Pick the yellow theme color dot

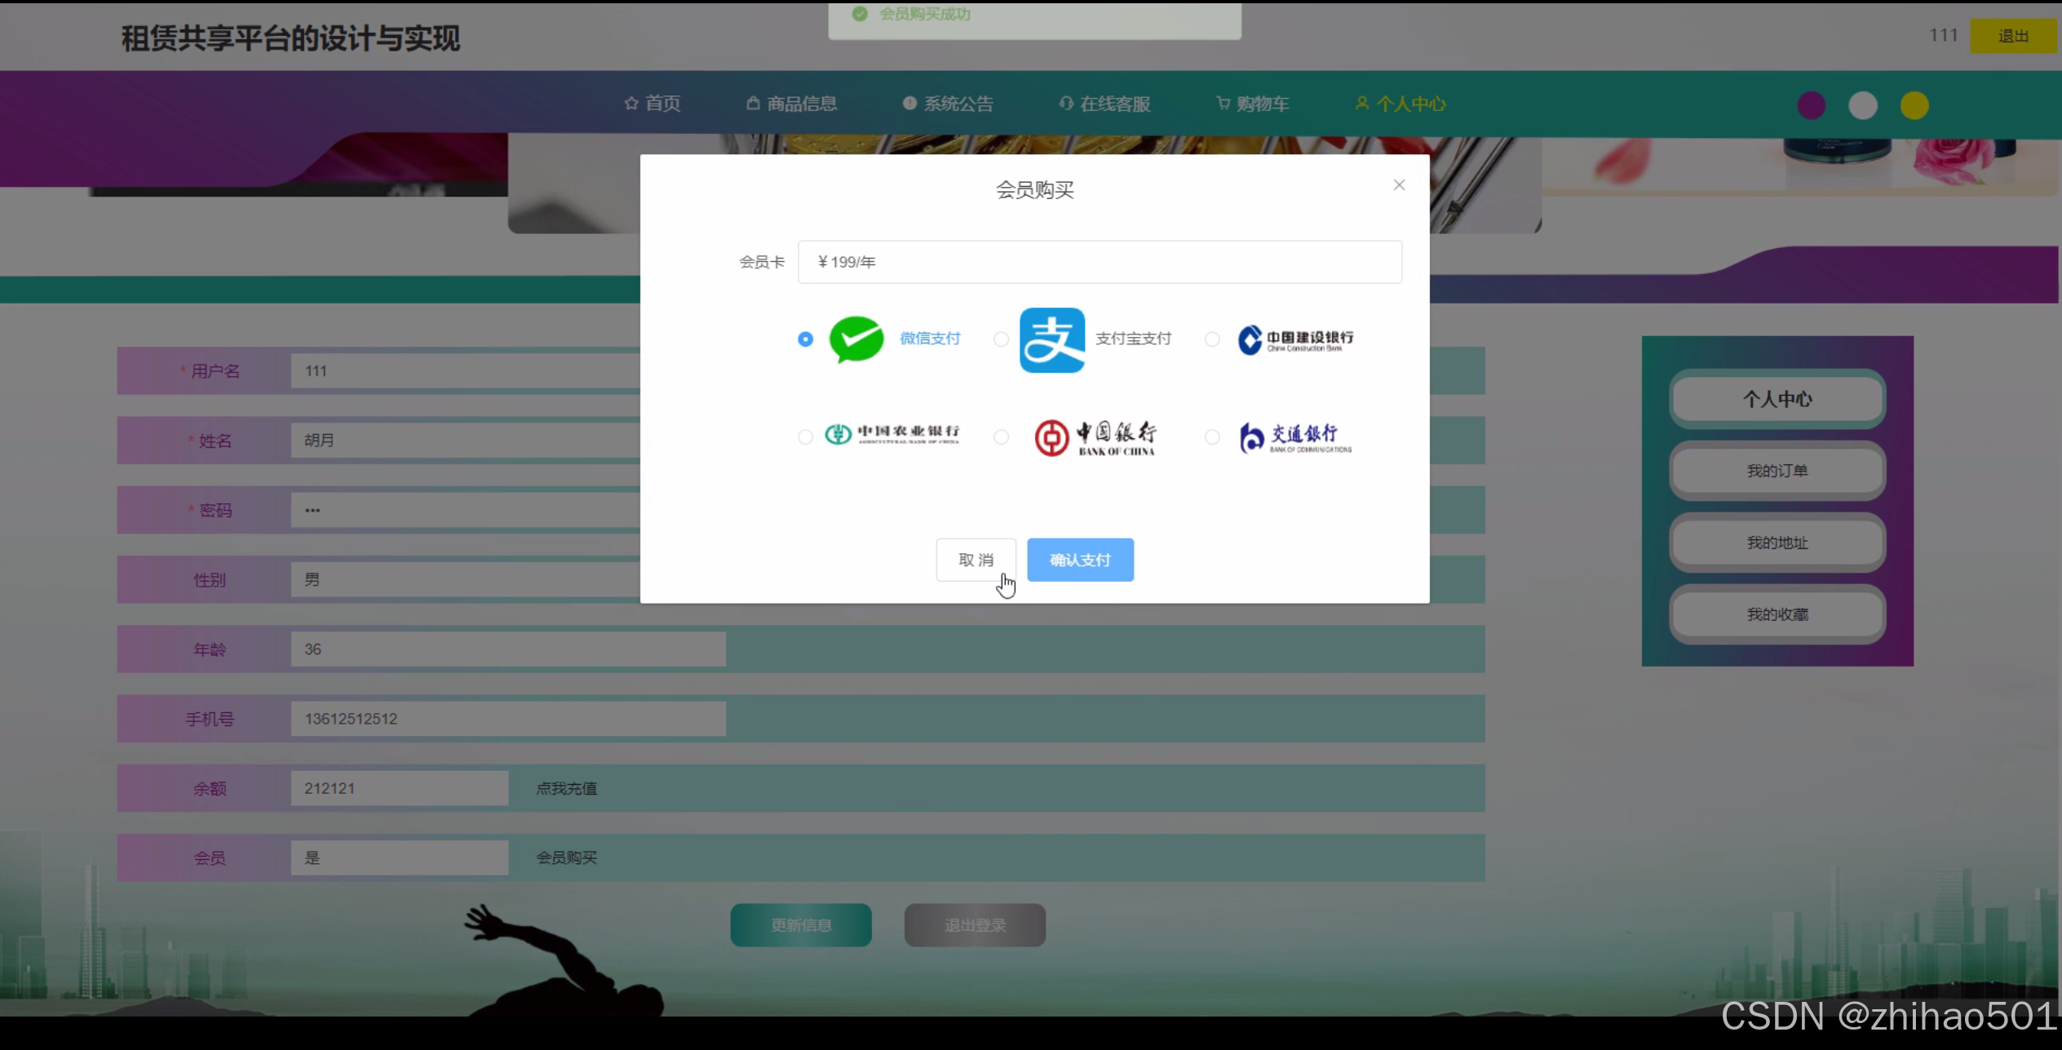click(x=1914, y=105)
